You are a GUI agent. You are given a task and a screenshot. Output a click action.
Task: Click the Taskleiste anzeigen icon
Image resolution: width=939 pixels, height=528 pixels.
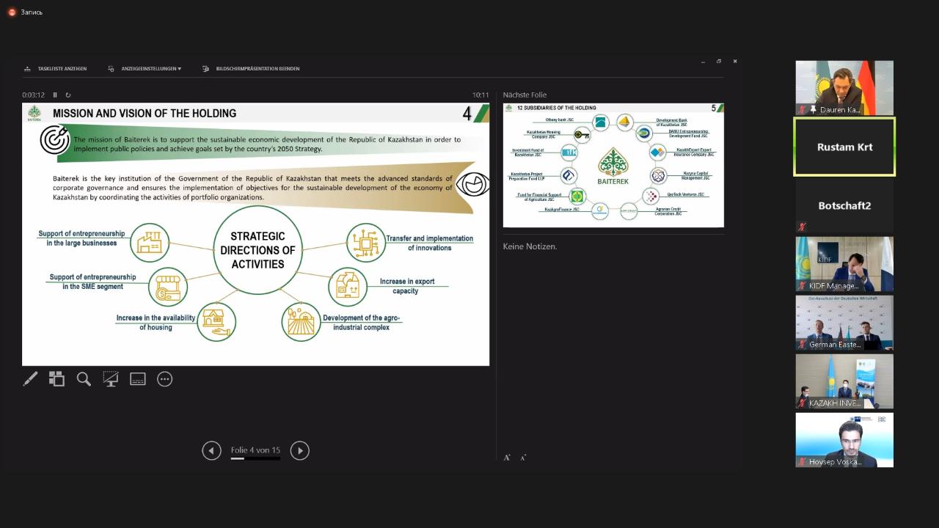tap(28, 69)
